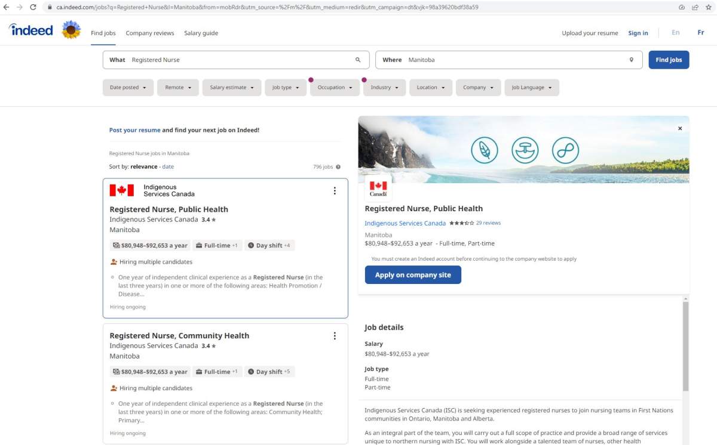Switch language to Fr

[x=701, y=33]
